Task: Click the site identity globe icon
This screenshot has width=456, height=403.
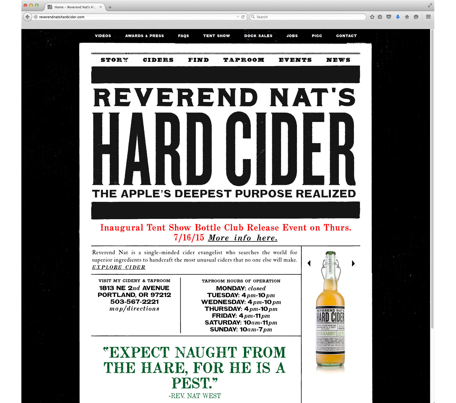Action: point(36,17)
